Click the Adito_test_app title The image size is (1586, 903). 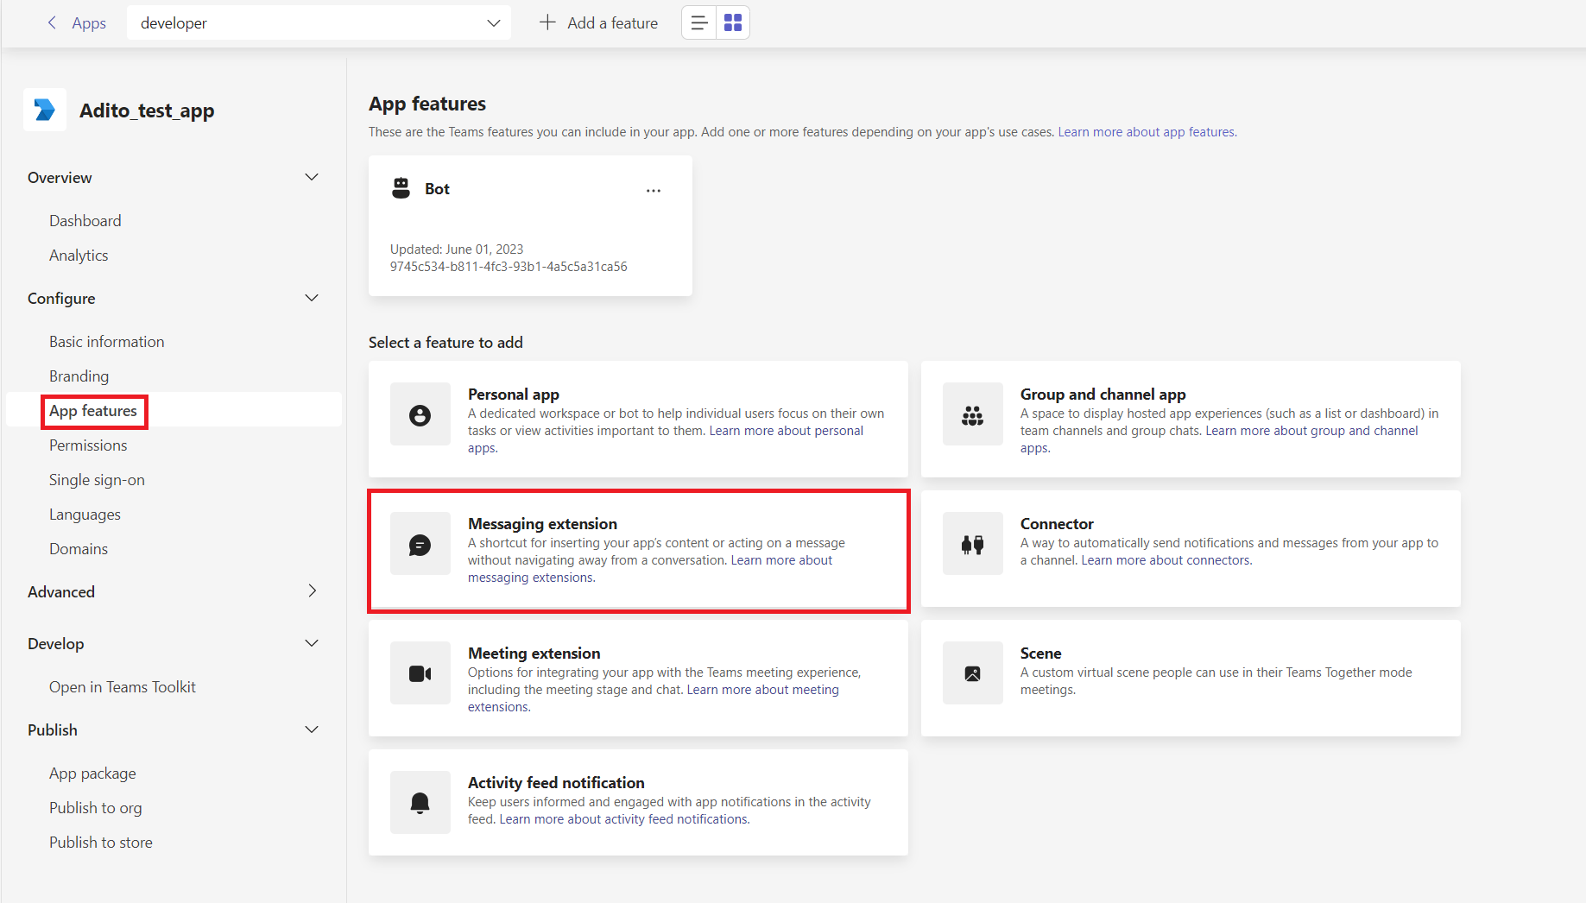pyautogui.click(x=147, y=111)
